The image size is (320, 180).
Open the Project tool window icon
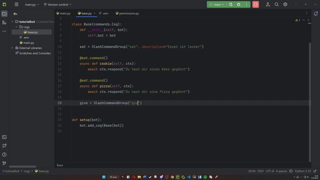[4, 13]
